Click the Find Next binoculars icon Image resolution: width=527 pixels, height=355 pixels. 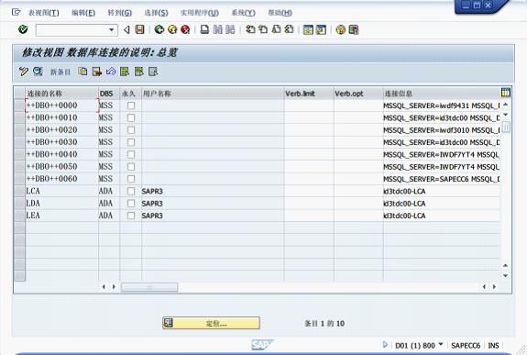pyautogui.click(x=230, y=29)
